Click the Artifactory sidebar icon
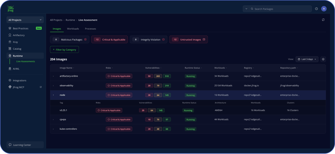Image resolution: width=335 pixels, height=154 pixels. coord(10,35)
